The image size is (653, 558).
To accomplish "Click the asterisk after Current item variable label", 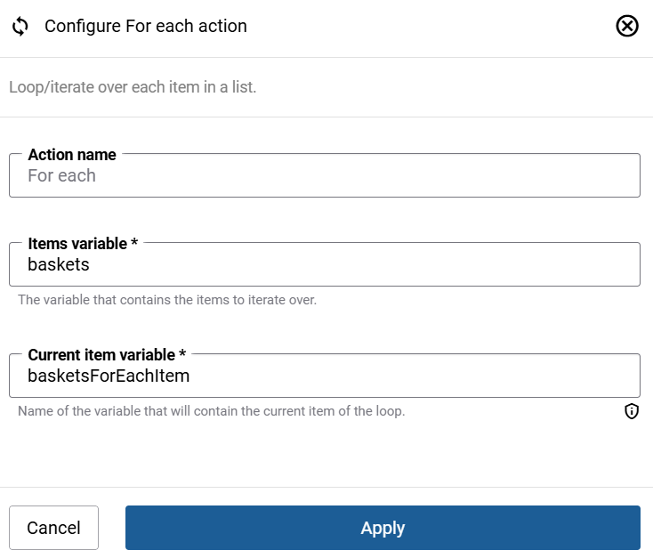I will (x=182, y=354).
